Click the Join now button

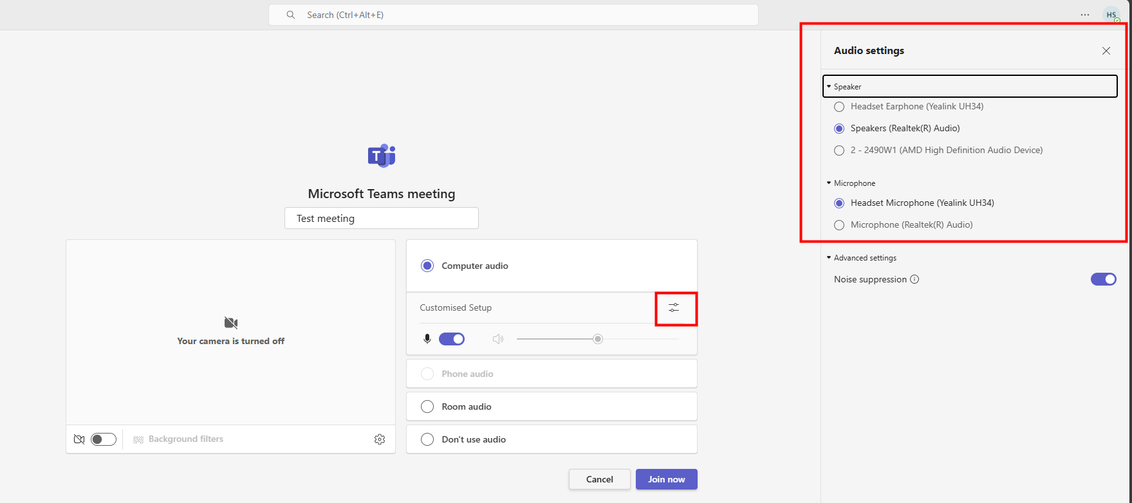(667, 479)
